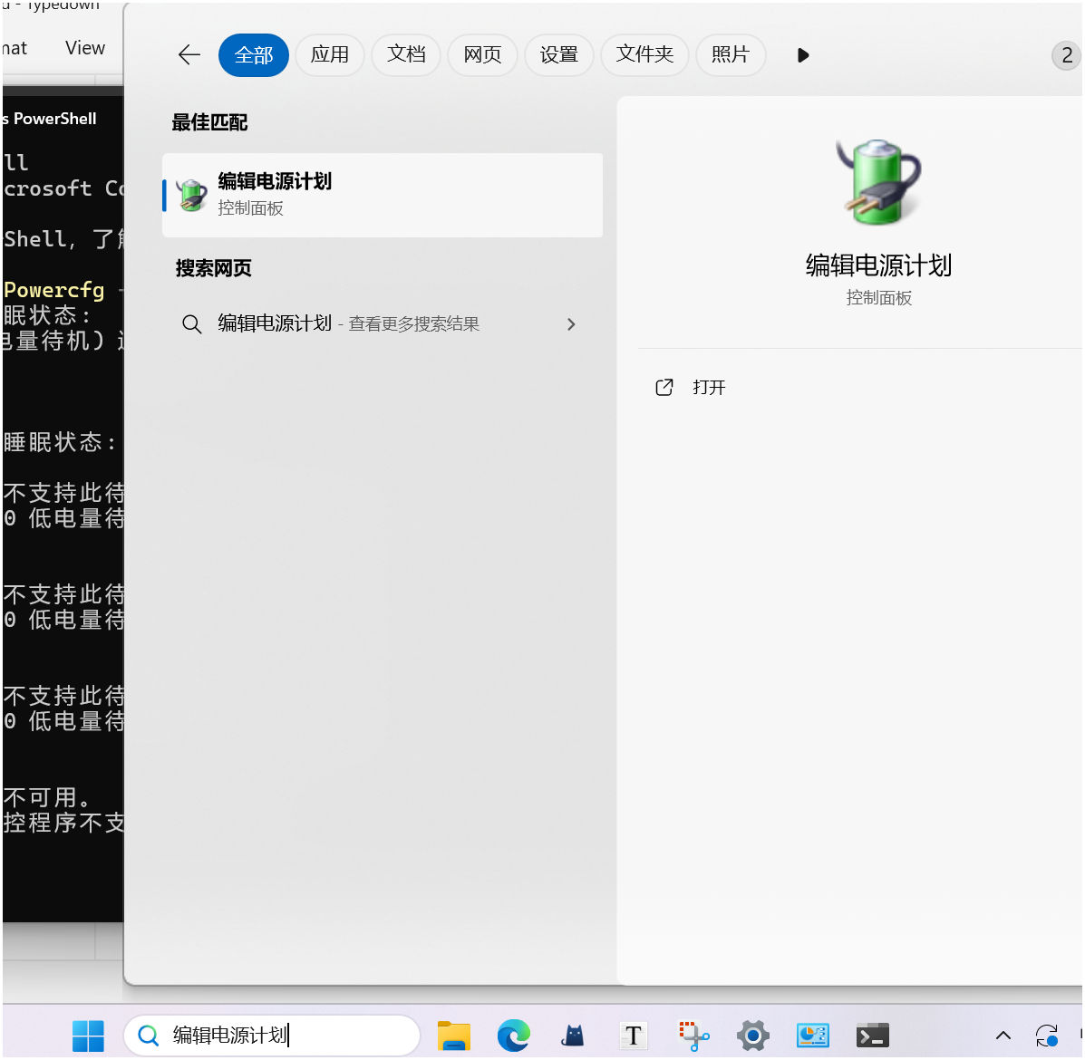The image size is (1085, 1060).
Task: Switch to the 照片 filter tab
Action: point(730,54)
